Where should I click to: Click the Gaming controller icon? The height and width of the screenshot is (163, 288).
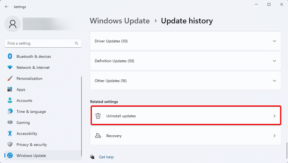coord(10,122)
